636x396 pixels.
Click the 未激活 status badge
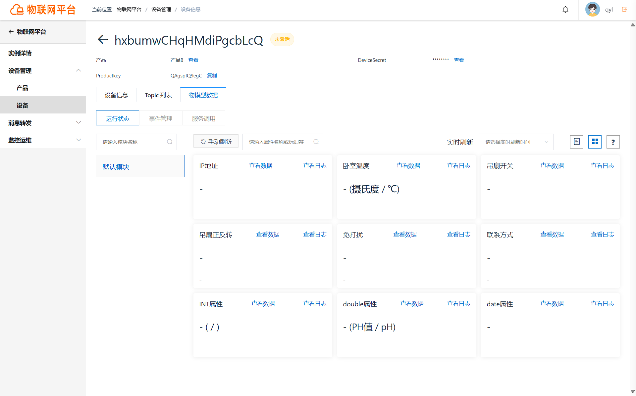tap(282, 39)
